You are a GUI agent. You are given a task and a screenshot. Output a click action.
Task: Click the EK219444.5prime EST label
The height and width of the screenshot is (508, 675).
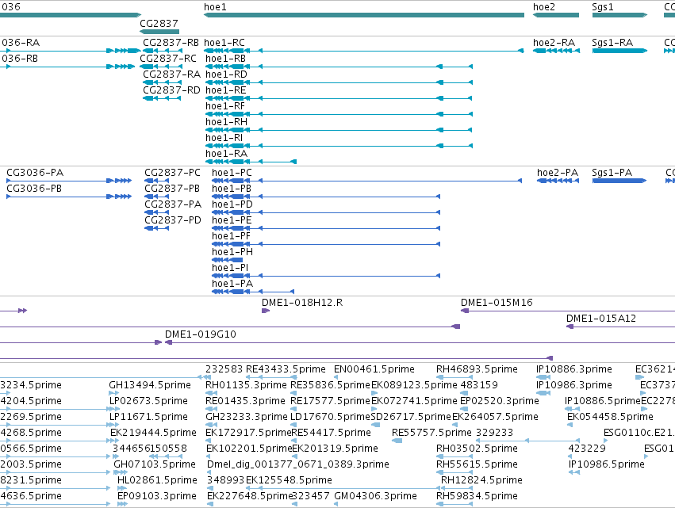[153, 433]
